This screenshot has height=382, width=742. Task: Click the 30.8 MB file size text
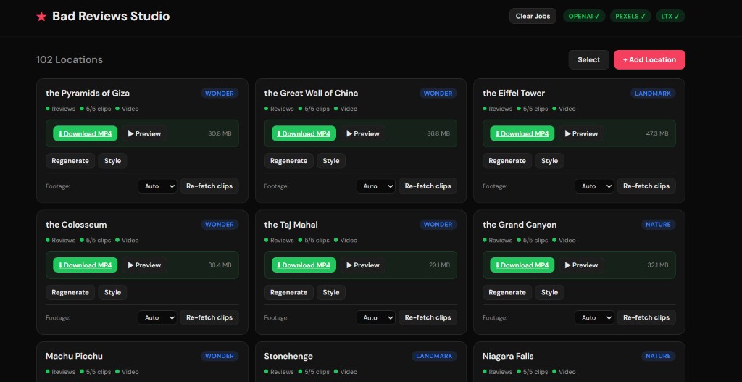tap(220, 133)
